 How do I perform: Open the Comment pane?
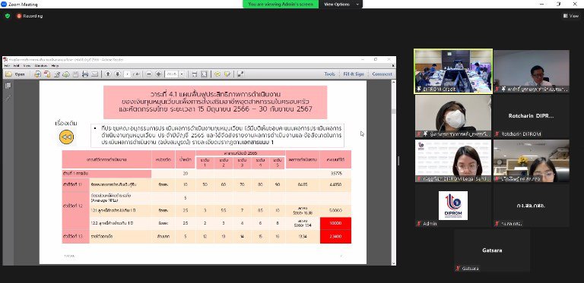[382, 74]
